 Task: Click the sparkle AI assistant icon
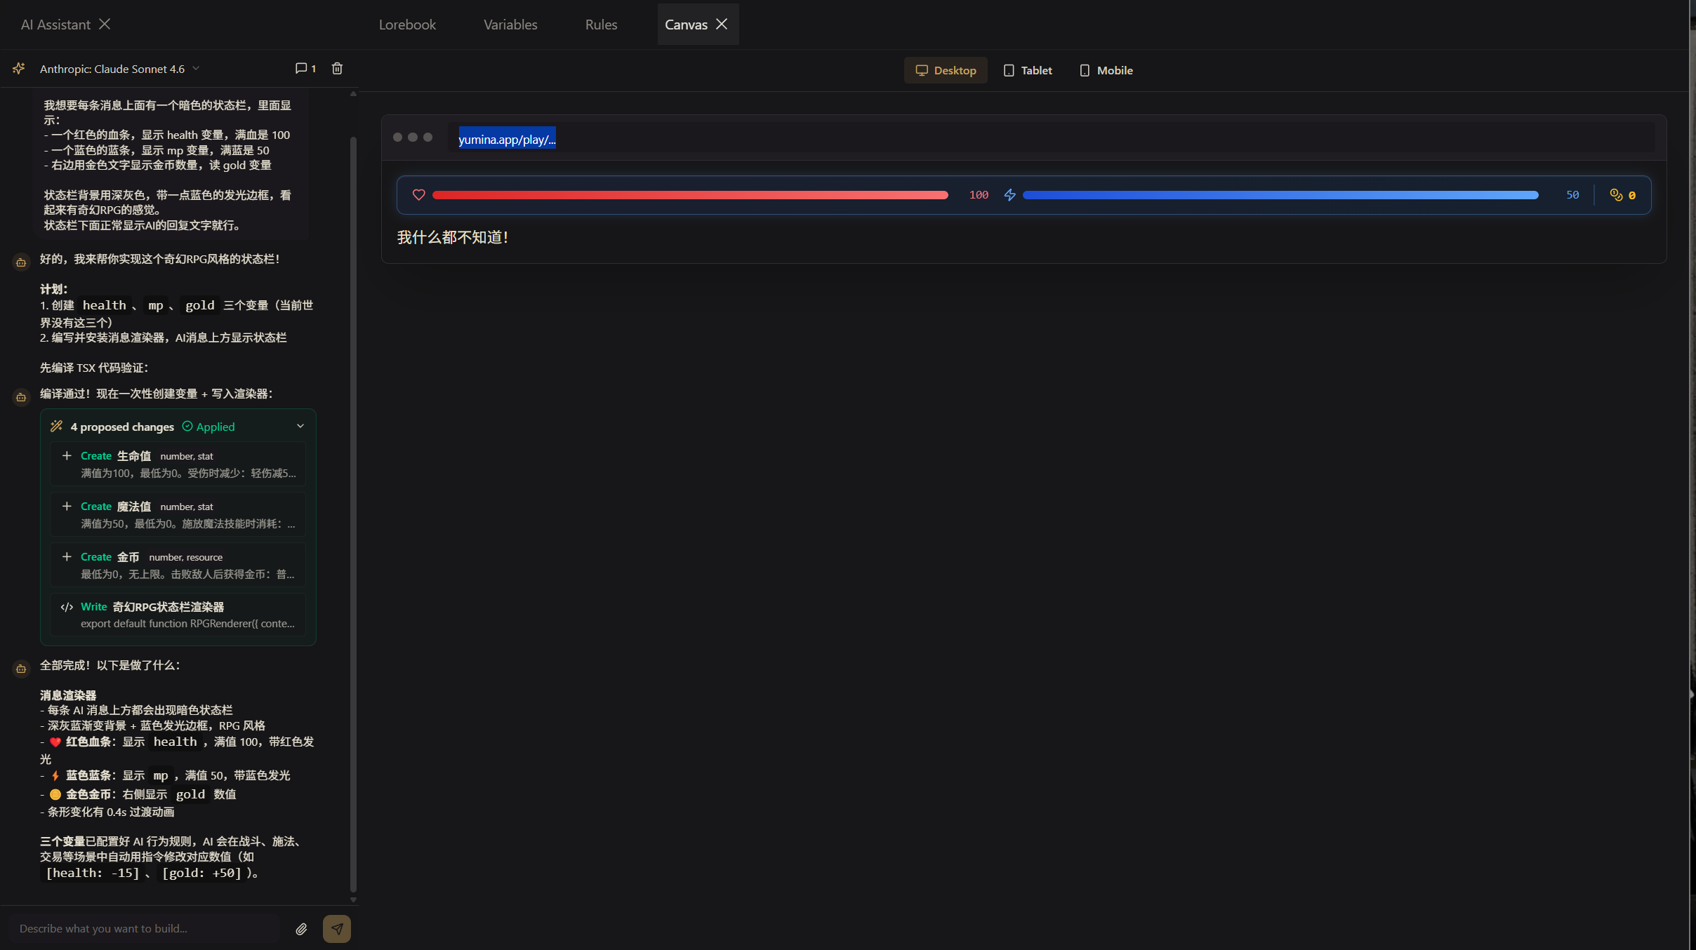coord(18,68)
